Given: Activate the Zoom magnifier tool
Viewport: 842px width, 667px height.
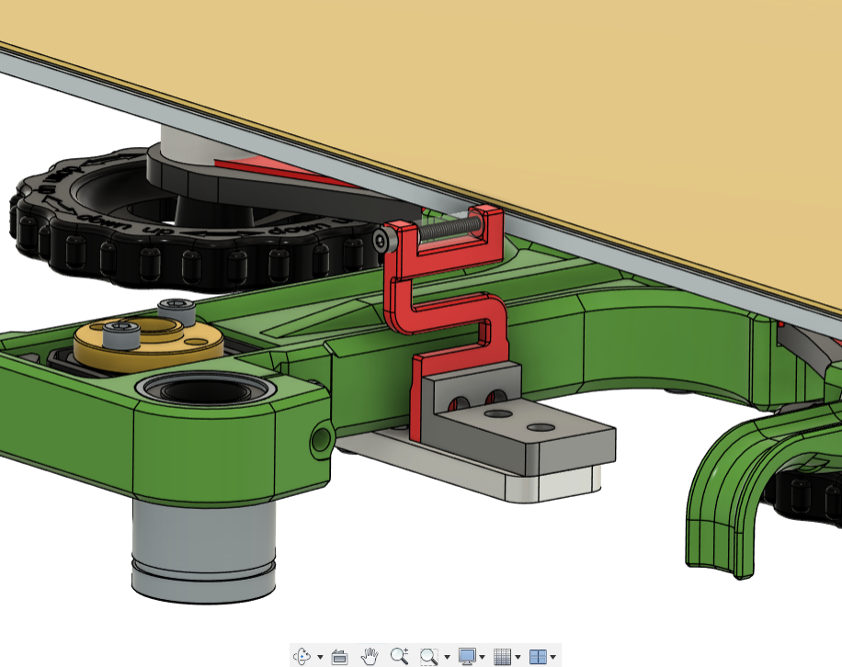Looking at the screenshot, I should coord(399,656).
